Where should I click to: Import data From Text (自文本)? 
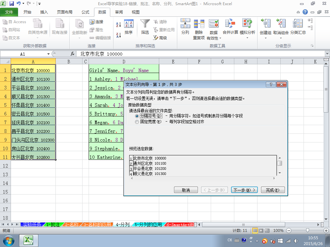11,38
